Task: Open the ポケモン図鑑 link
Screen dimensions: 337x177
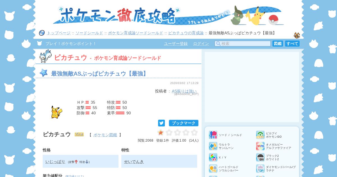Action: point(105,135)
